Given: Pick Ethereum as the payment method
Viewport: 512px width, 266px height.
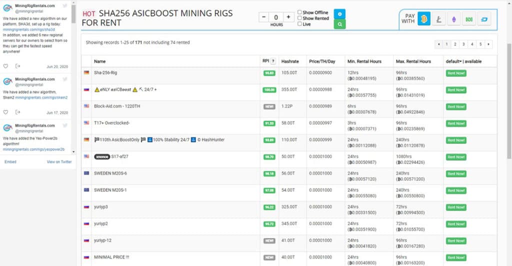Looking at the screenshot, I should [x=454, y=19].
